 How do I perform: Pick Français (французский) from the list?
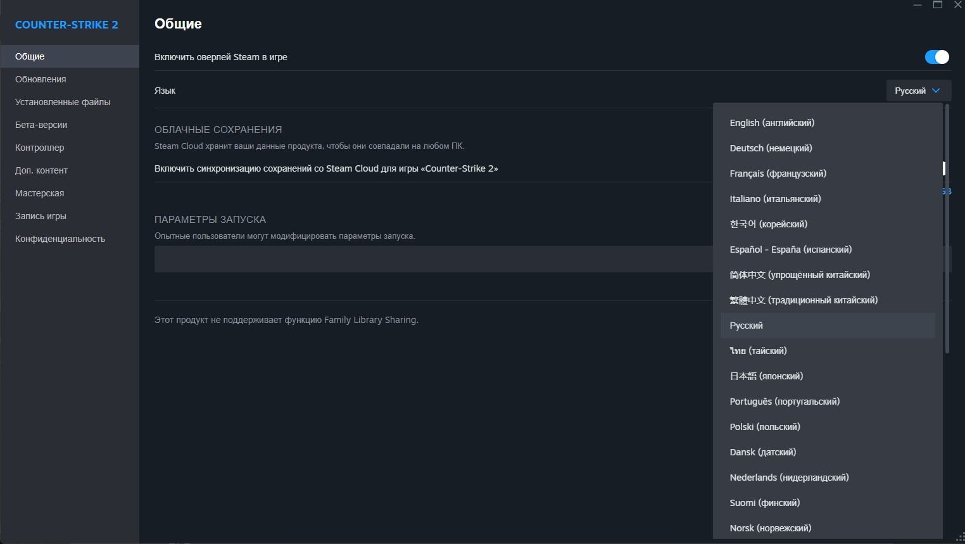[778, 174]
